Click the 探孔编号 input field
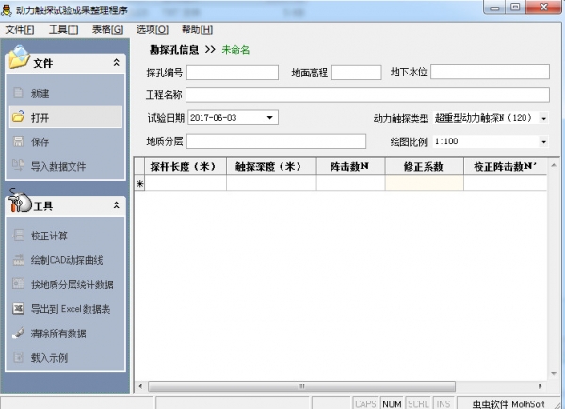The image size is (565, 409). pos(234,73)
